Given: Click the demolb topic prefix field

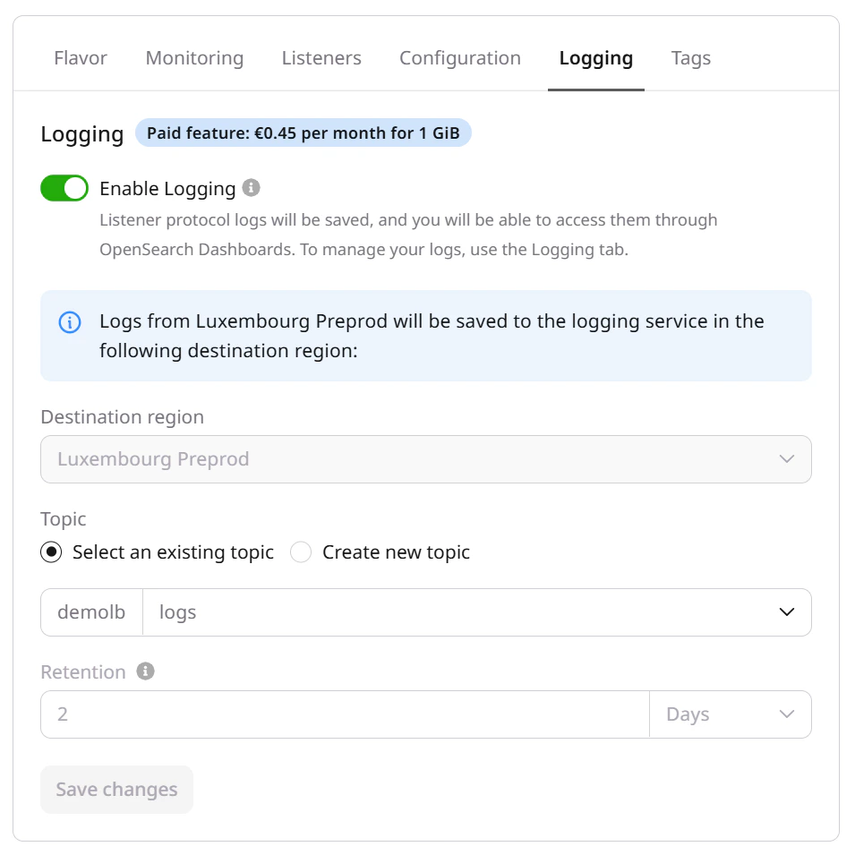Looking at the screenshot, I should click(x=90, y=612).
